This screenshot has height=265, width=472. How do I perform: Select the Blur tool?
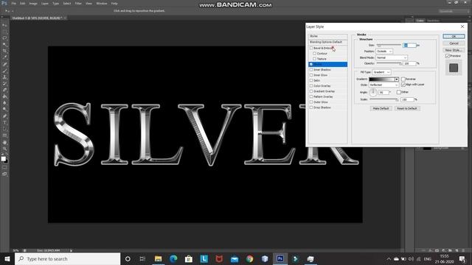coord(4,103)
